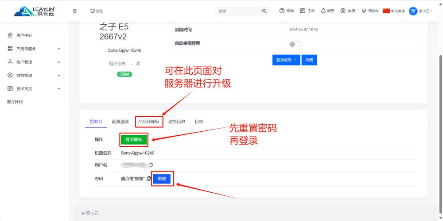Expand the 财务管理 sidebar menu

click(34, 75)
